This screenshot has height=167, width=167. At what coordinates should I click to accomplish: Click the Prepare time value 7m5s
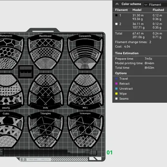tap(148, 59)
